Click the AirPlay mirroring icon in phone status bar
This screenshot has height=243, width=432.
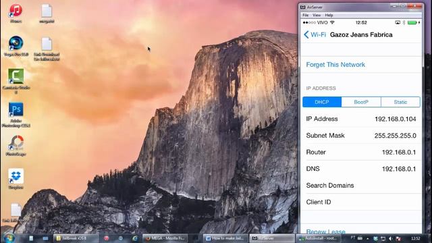click(398, 22)
